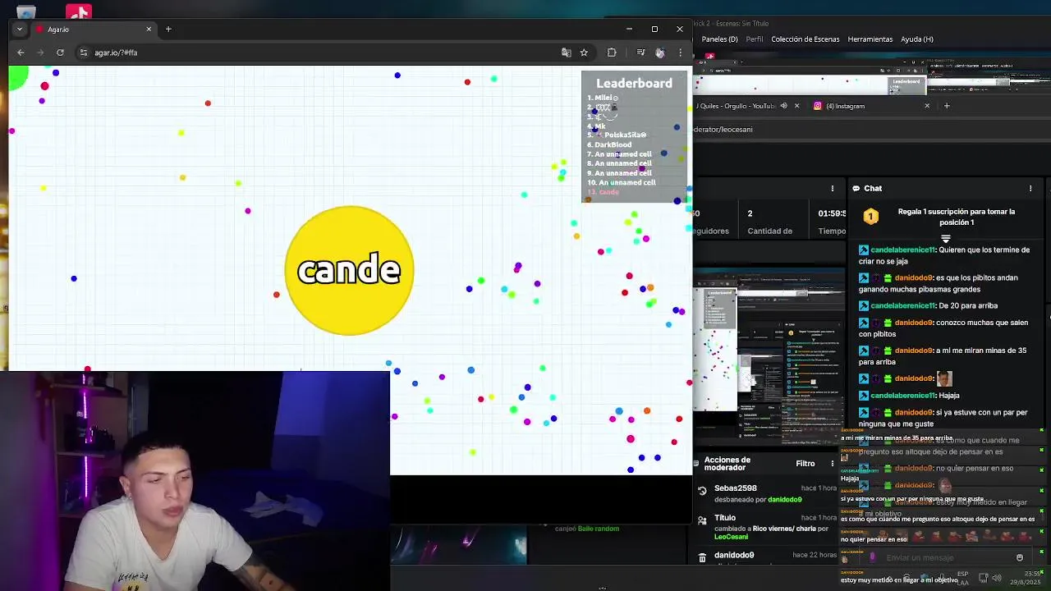Open the taskbar clock showing 29/8/2025
The image size is (1051, 591).
1024,578
